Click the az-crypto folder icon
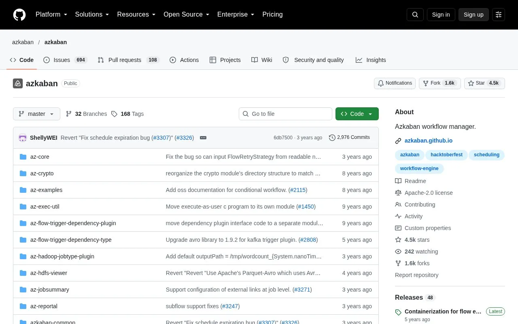The image size is (518, 324). 23,173
